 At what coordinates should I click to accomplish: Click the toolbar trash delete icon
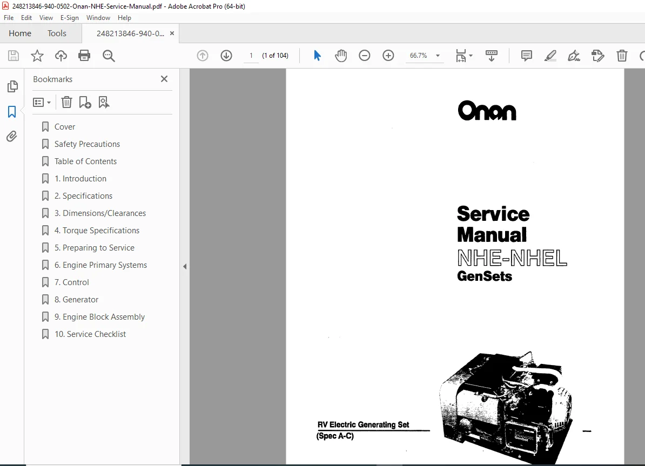[622, 56]
